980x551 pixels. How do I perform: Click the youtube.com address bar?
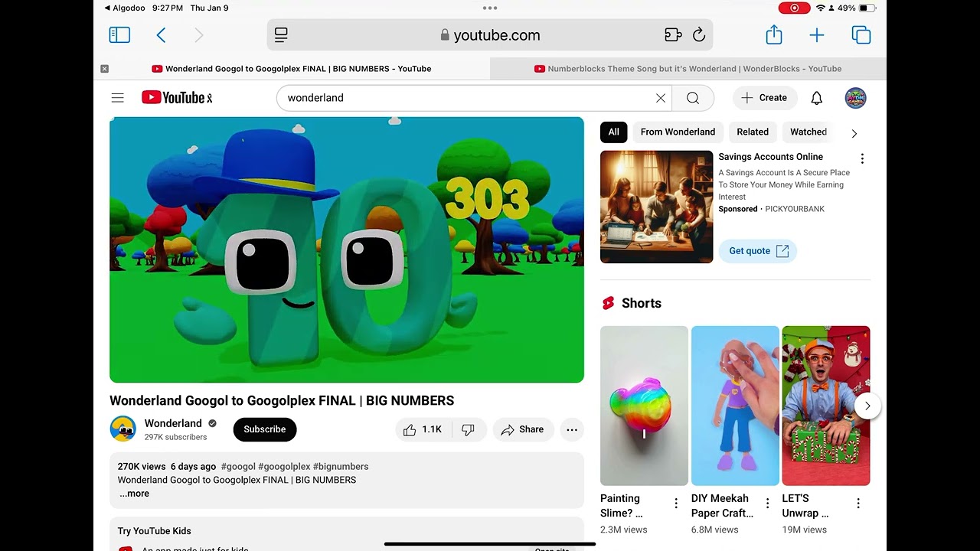pos(490,35)
